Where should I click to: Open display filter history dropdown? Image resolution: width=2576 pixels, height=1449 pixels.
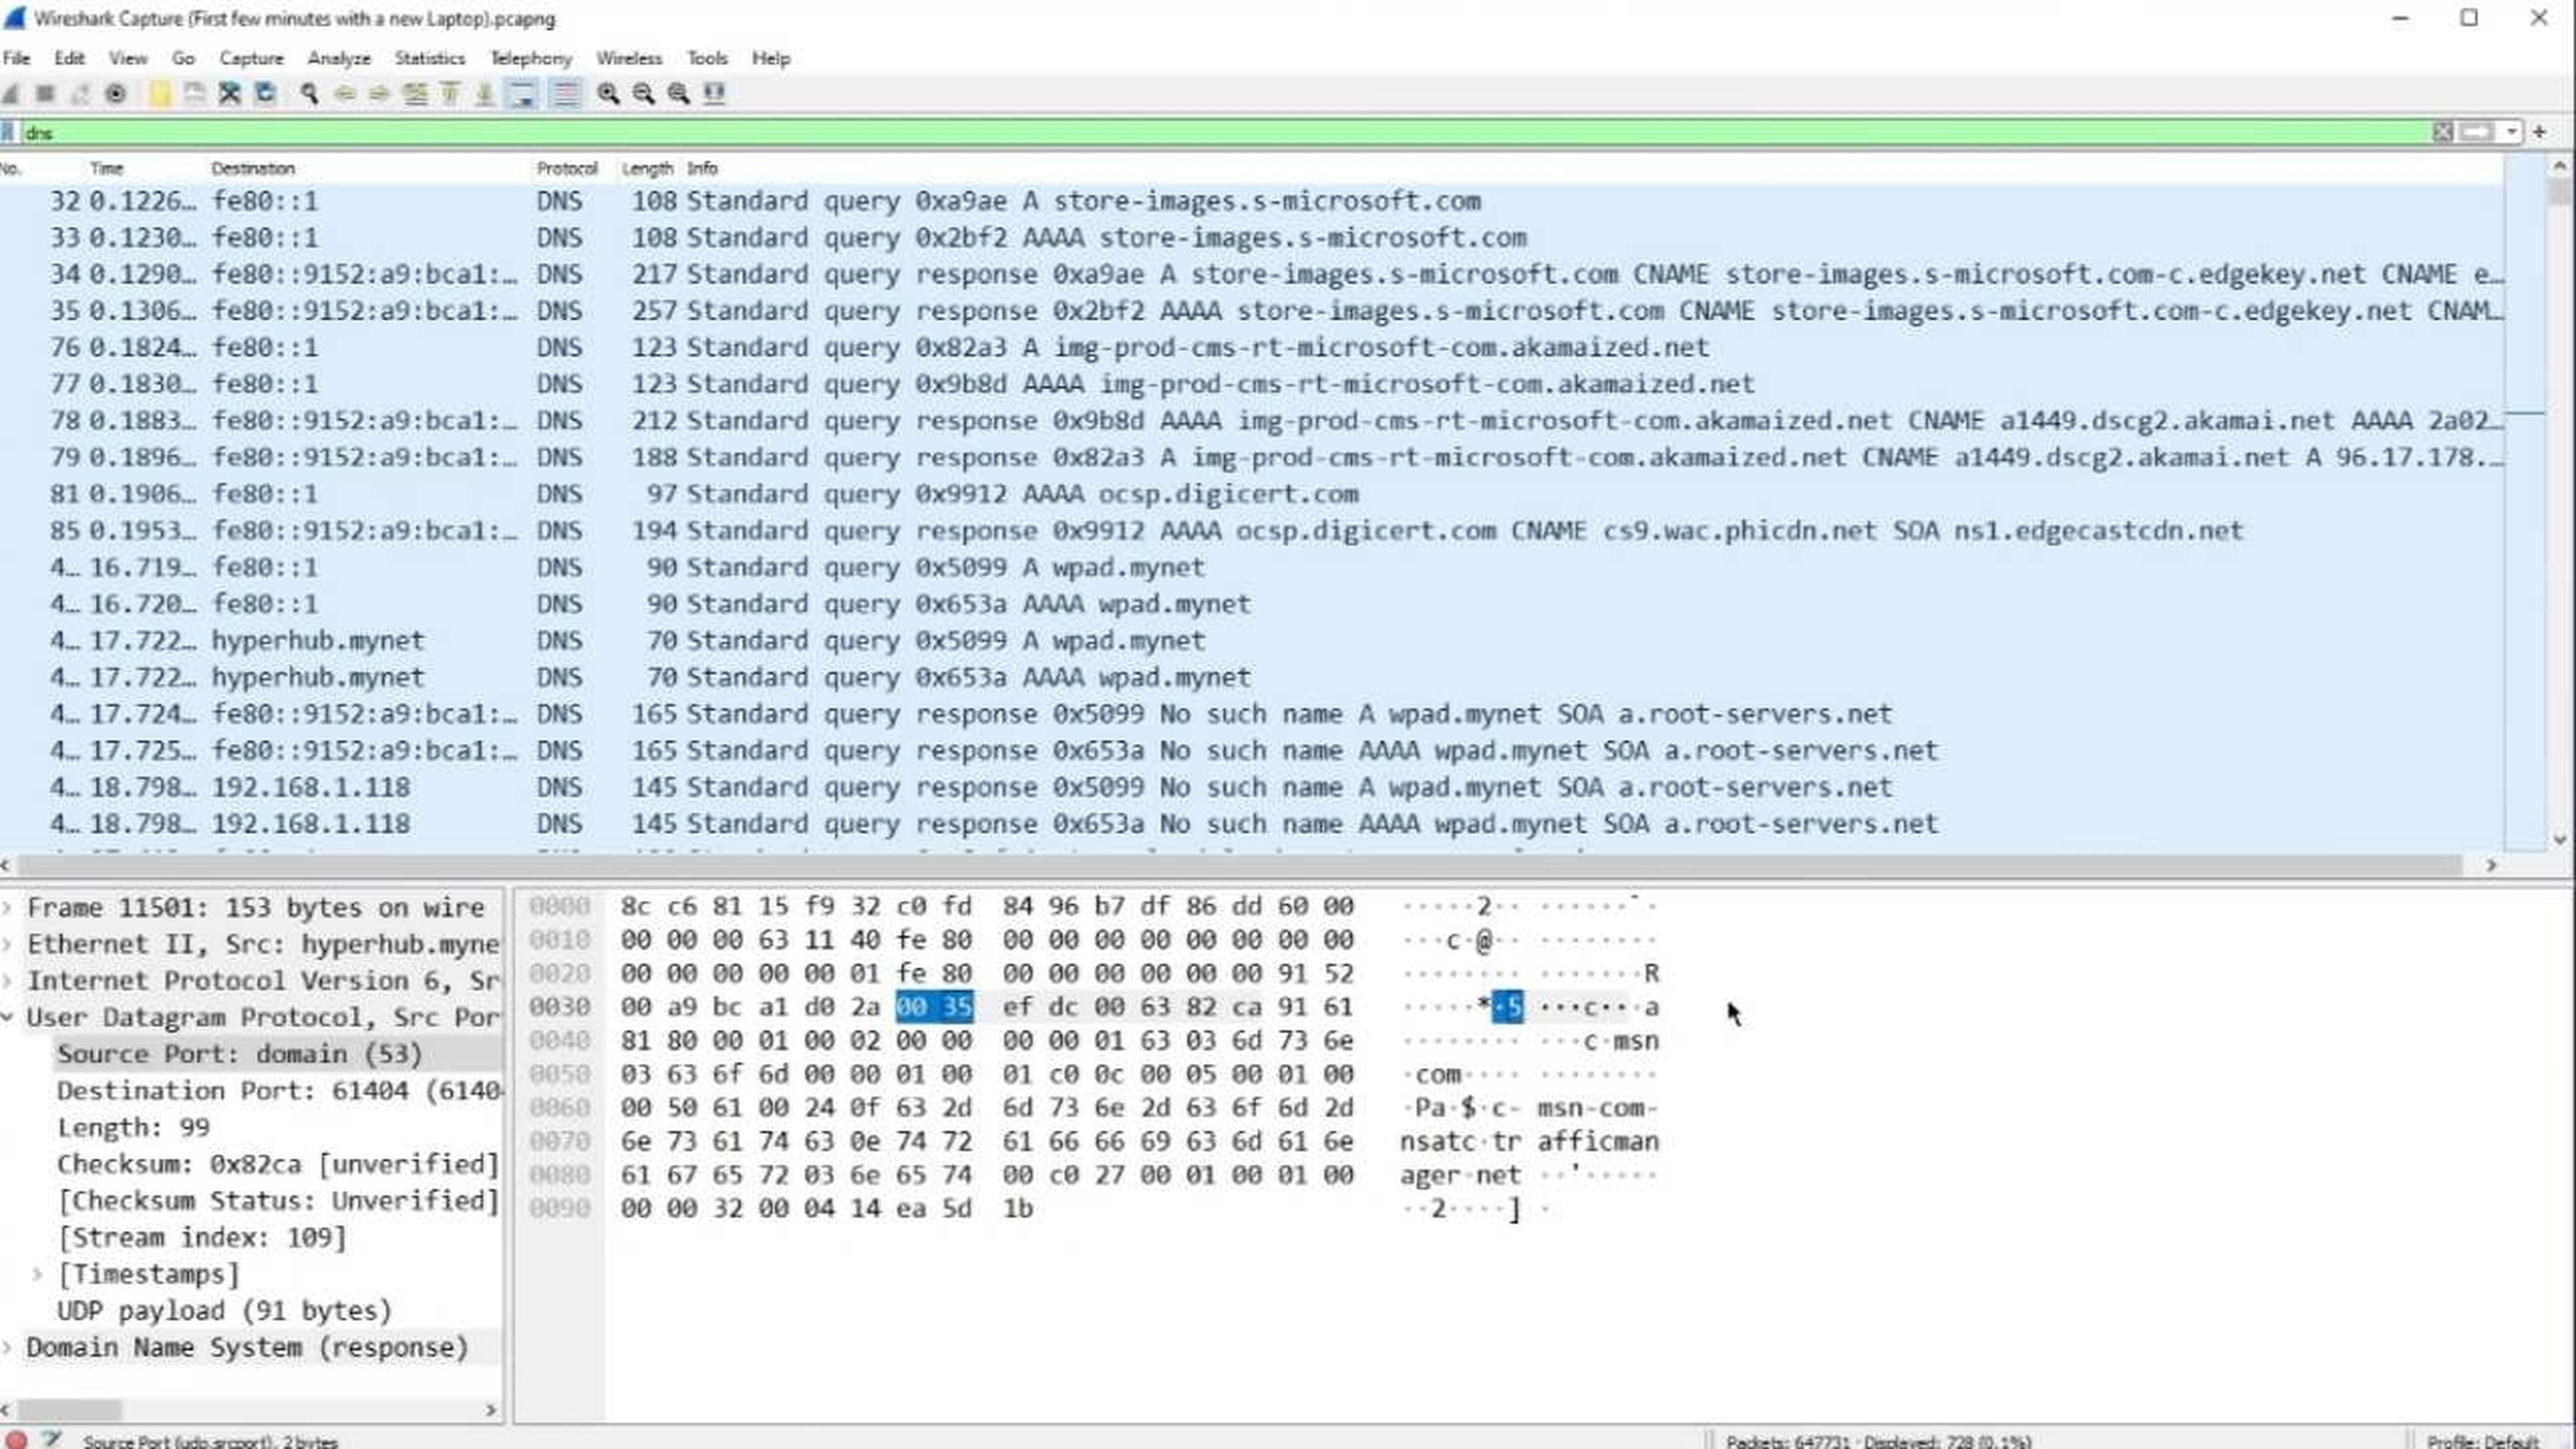tap(2512, 132)
